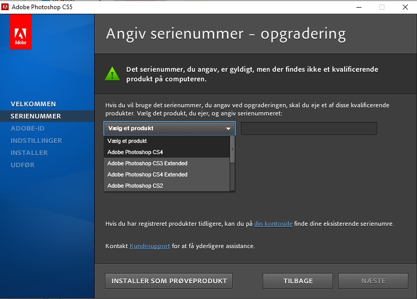Open the Kundesupport link

click(150, 246)
